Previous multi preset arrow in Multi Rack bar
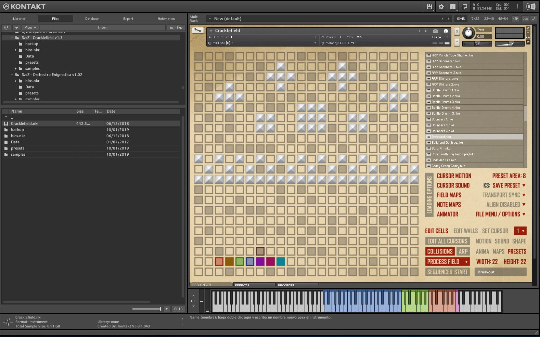 [x=442, y=18]
